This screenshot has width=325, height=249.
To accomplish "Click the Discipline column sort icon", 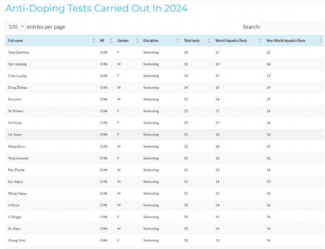I will click(x=178, y=41).
